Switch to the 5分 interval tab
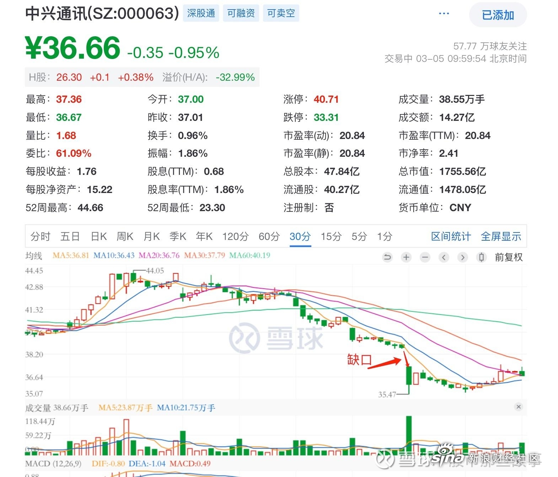Image resolution: width=558 pixels, height=477 pixels. click(x=359, y=236)
